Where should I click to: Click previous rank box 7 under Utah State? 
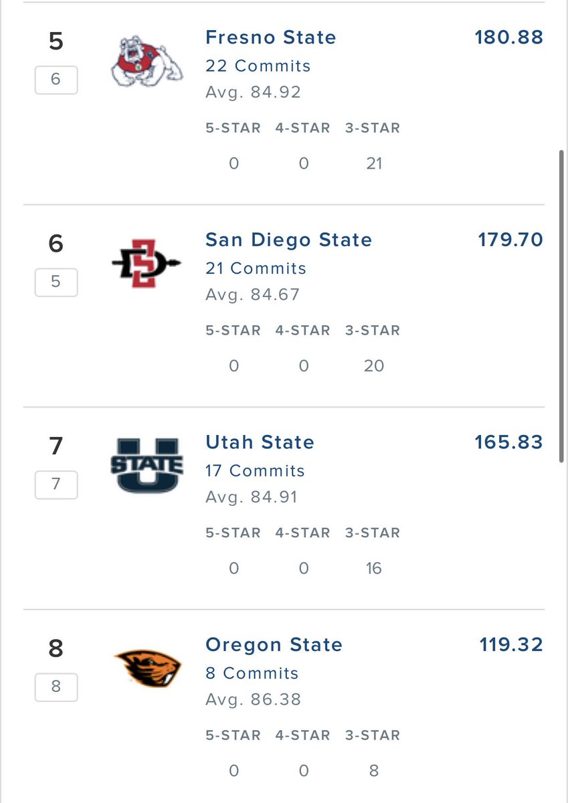56,484
